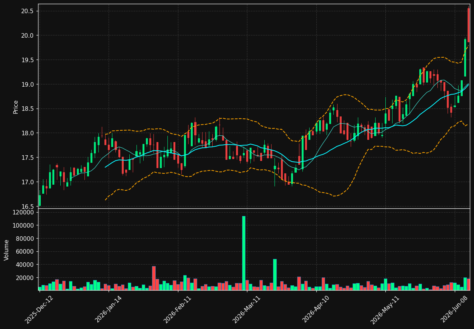474x329 pixels.
Task: Click the tallest volume bar above 100000
Action: (x=244, y=253)
